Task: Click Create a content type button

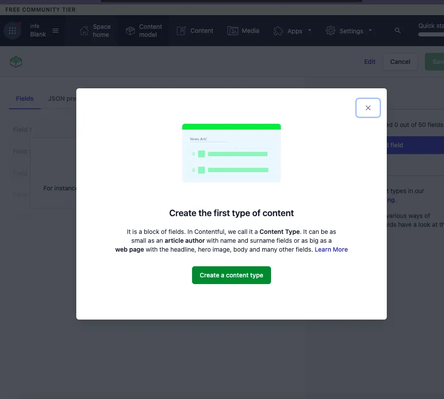Action: [x=232, y=275]
